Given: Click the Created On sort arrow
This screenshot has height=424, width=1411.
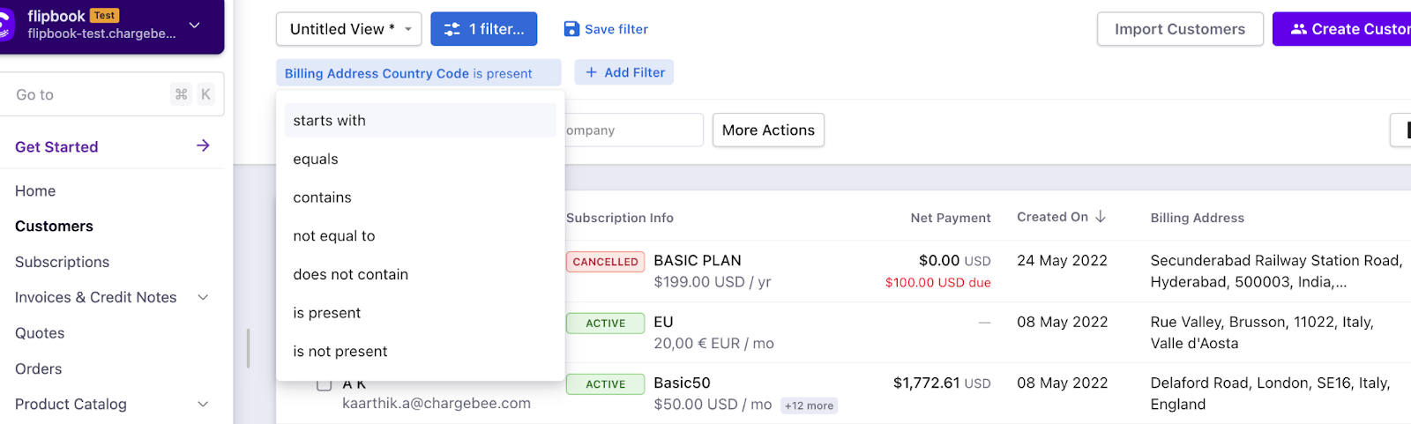Looking at the screenshot, I should coord(1101,217).
